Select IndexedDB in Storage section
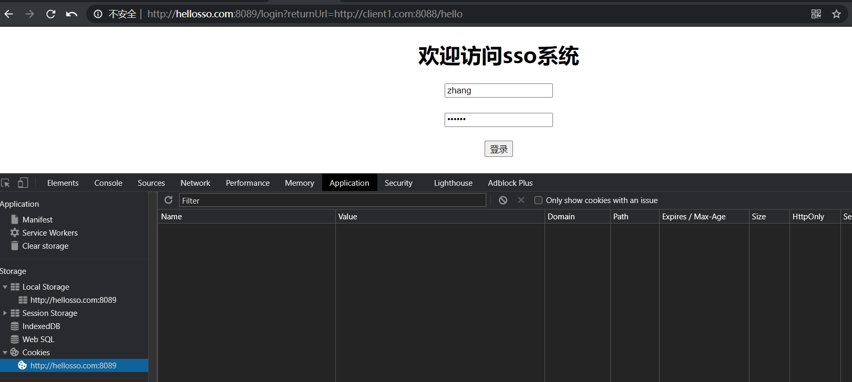 tap(41, 326)
